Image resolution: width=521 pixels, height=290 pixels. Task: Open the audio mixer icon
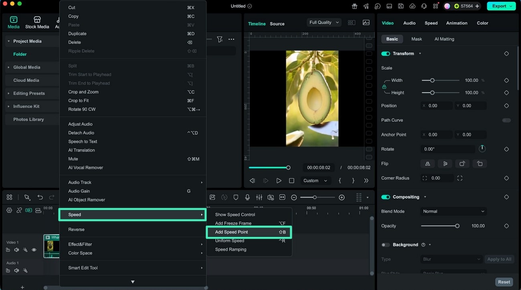tap(259, 197)
